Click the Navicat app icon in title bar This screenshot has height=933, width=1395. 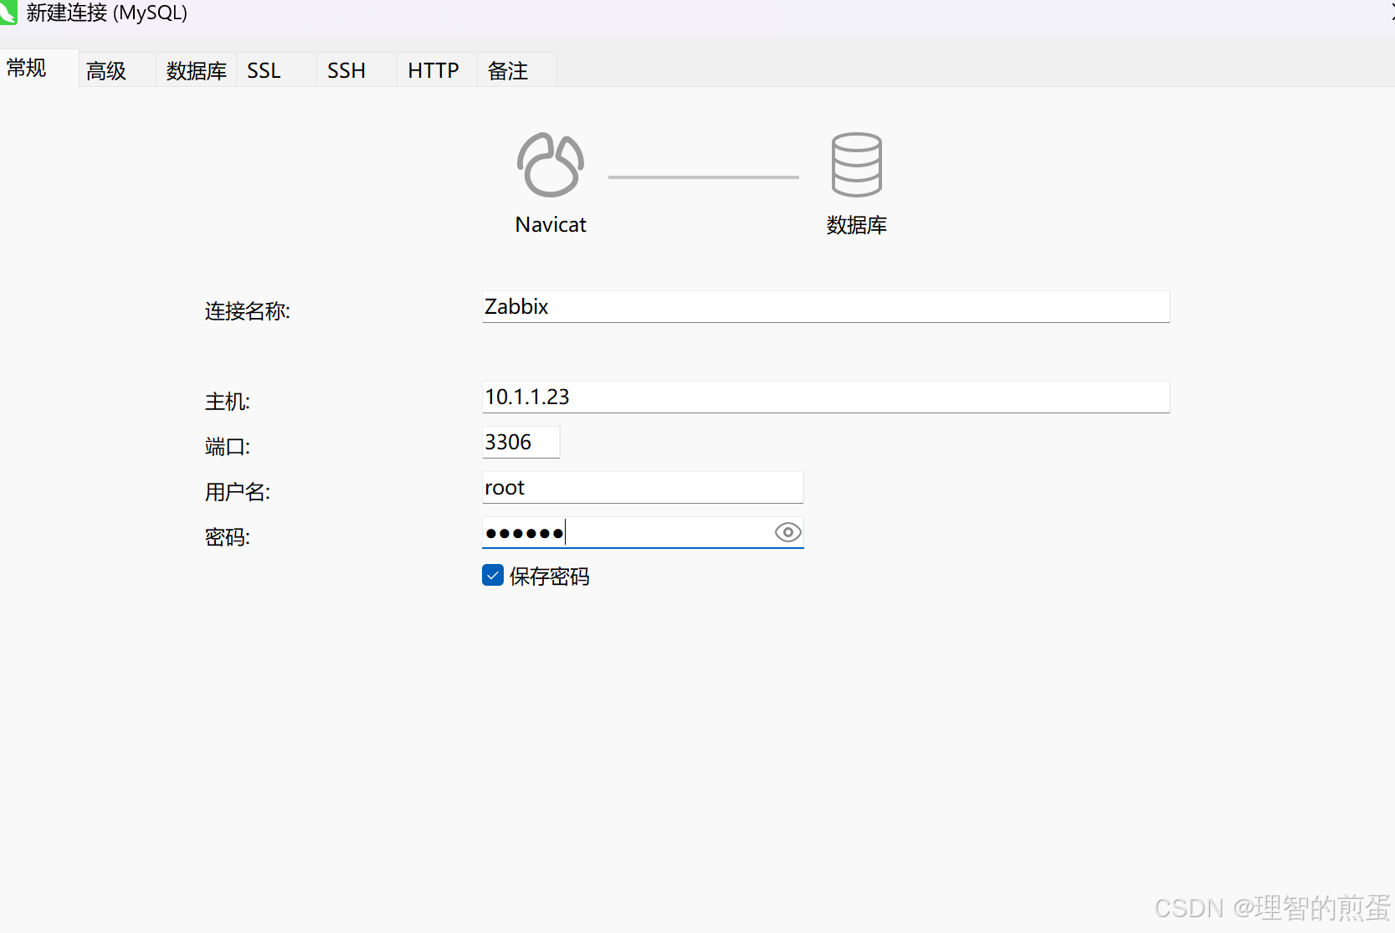click(x=8, y=13)
